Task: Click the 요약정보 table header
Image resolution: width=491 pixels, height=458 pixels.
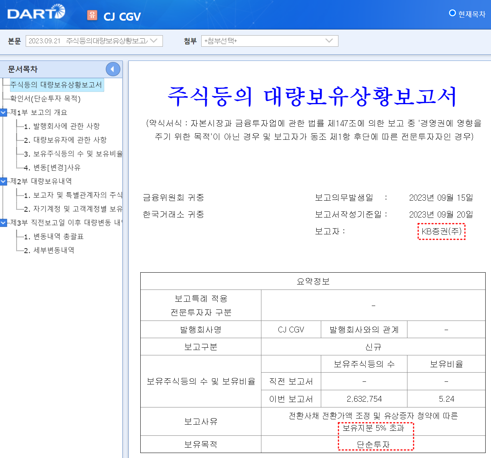Action: coord(313,281)
